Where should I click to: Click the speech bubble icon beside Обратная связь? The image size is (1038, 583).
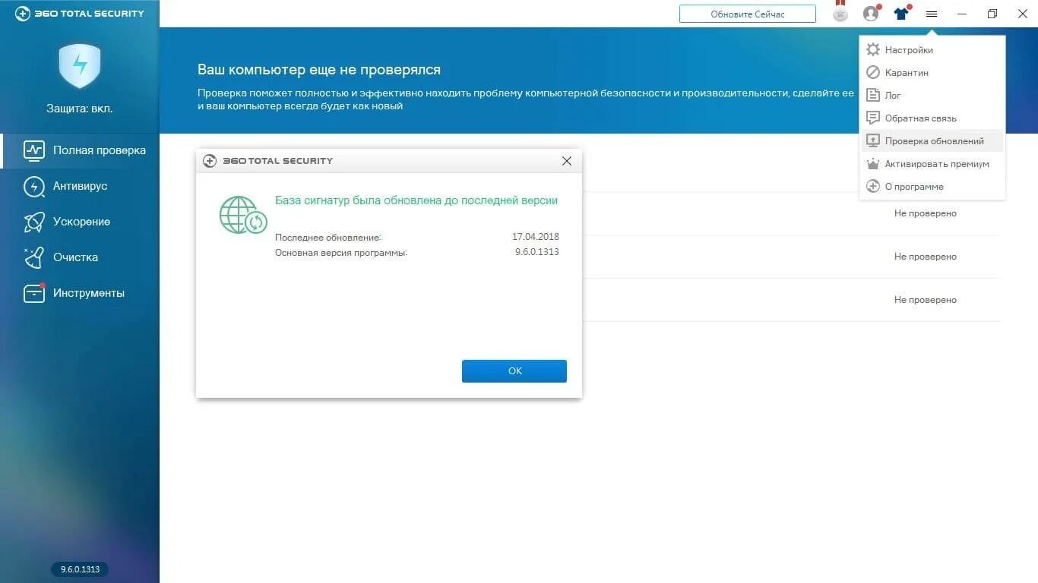[x=873, y=118]
